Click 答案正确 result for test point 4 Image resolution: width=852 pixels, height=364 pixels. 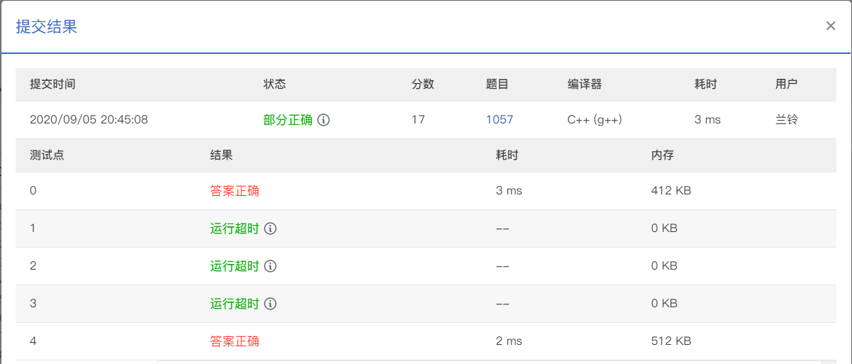[x=235, y=341]
